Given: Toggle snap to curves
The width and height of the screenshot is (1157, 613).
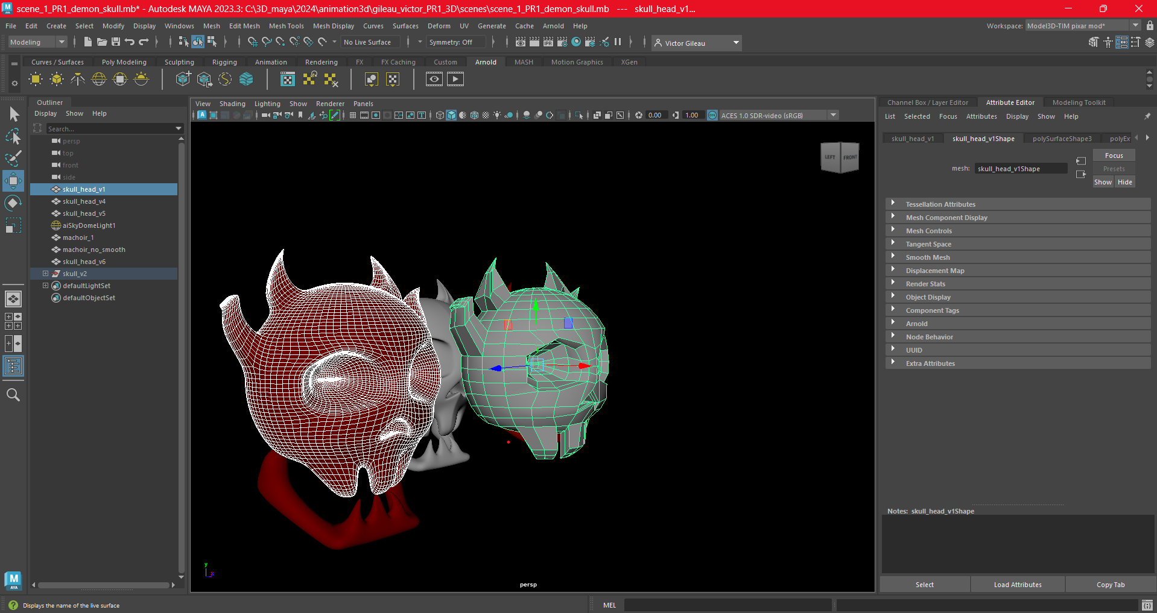Looking at the screenshot, I should click(266, 42).
